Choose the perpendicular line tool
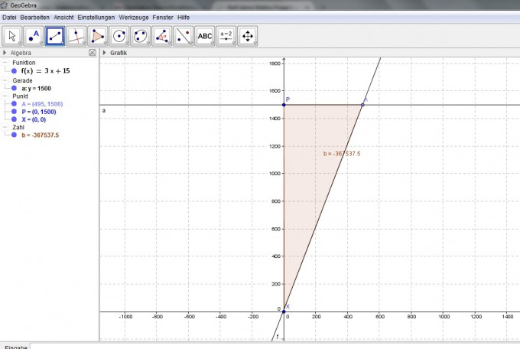Viewport: 520px width, 349px height. [76, 35]
